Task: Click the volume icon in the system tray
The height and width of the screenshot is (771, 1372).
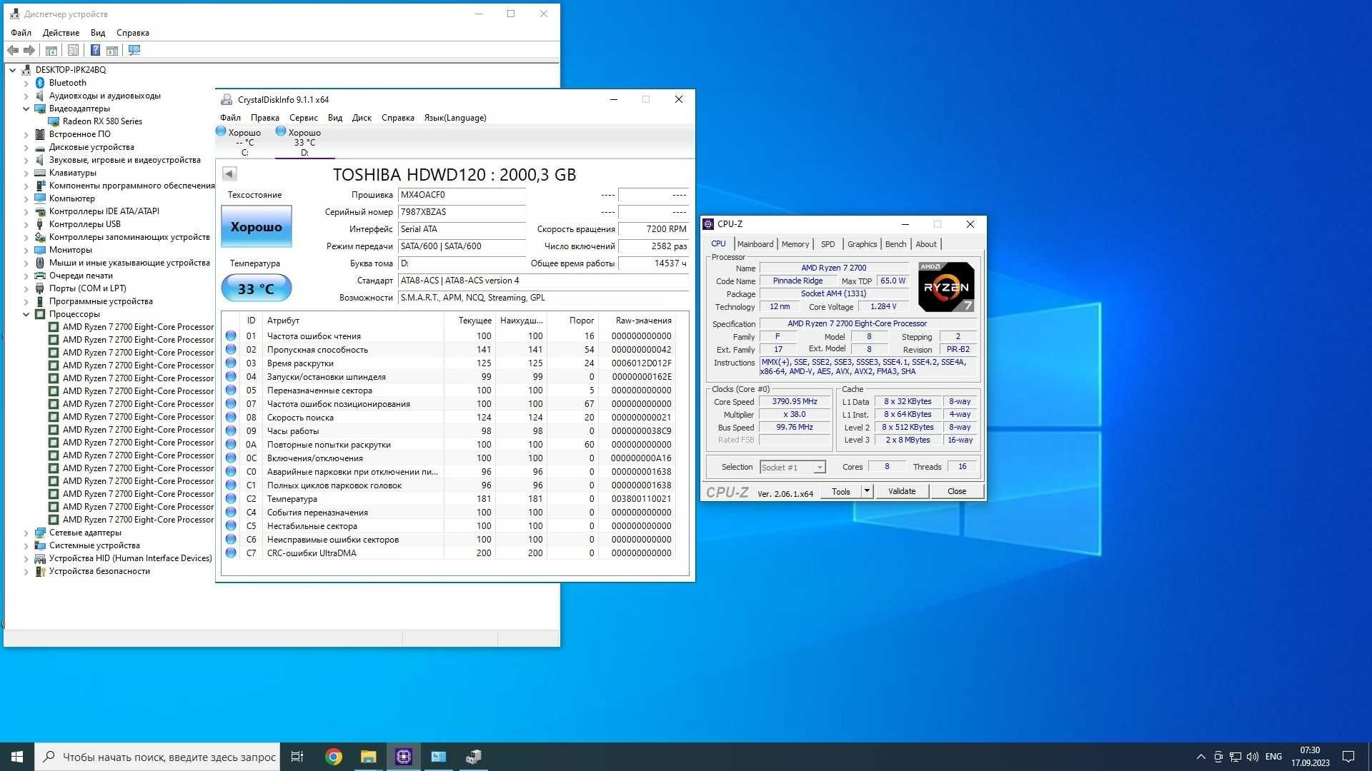Action: tap(1252, 757)
